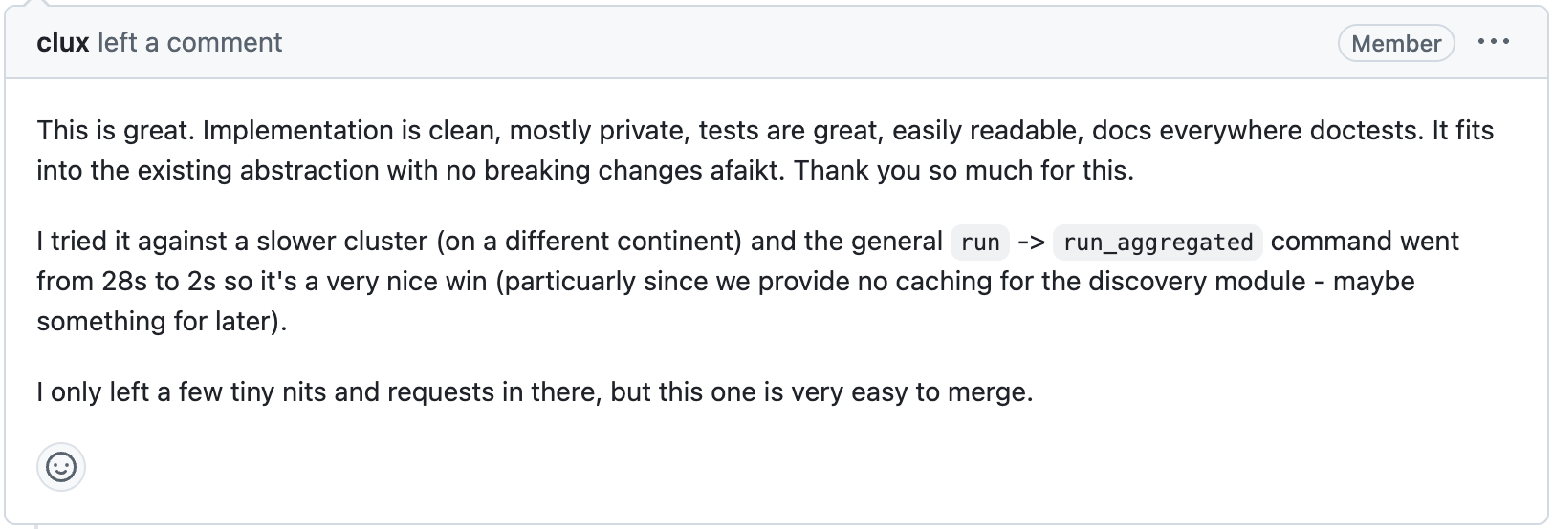The width and height of the screenshot is (1553, 529).
Task: Click the '->' arrow between code snippets
Action: click(1031, 242)
